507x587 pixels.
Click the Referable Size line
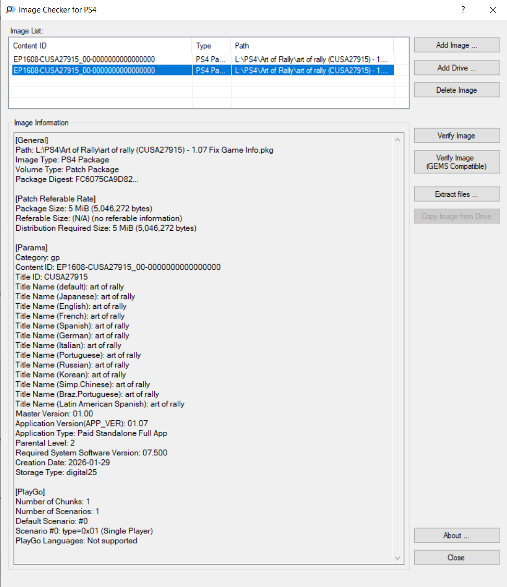click(x=99, y=218)
